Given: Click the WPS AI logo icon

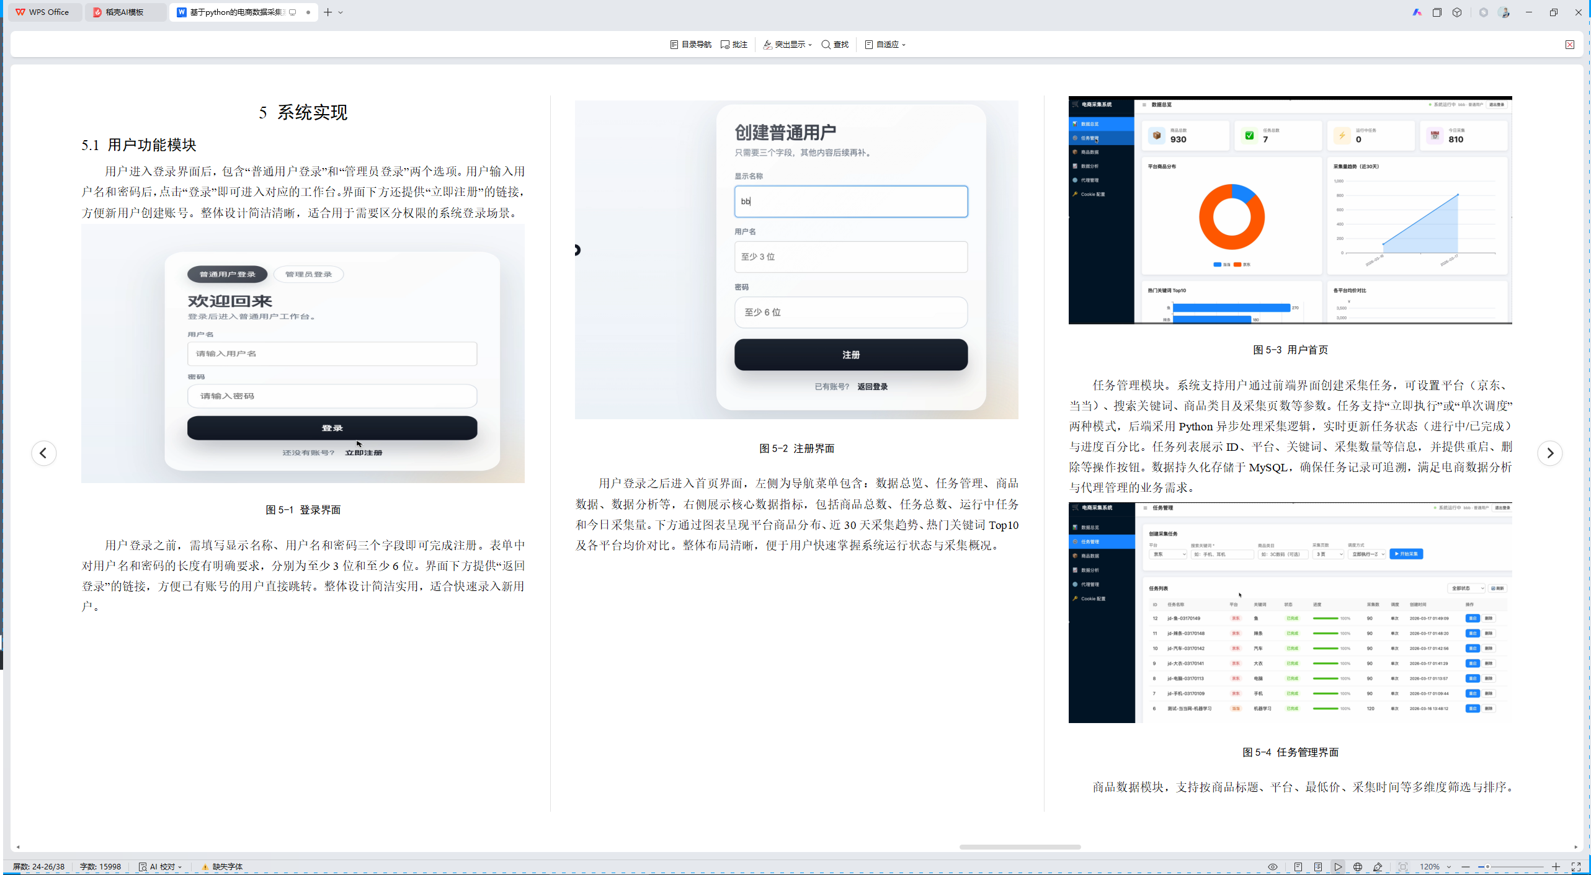Looking at the screenshot, I should pyautogui.click(x=1417, y=12).
